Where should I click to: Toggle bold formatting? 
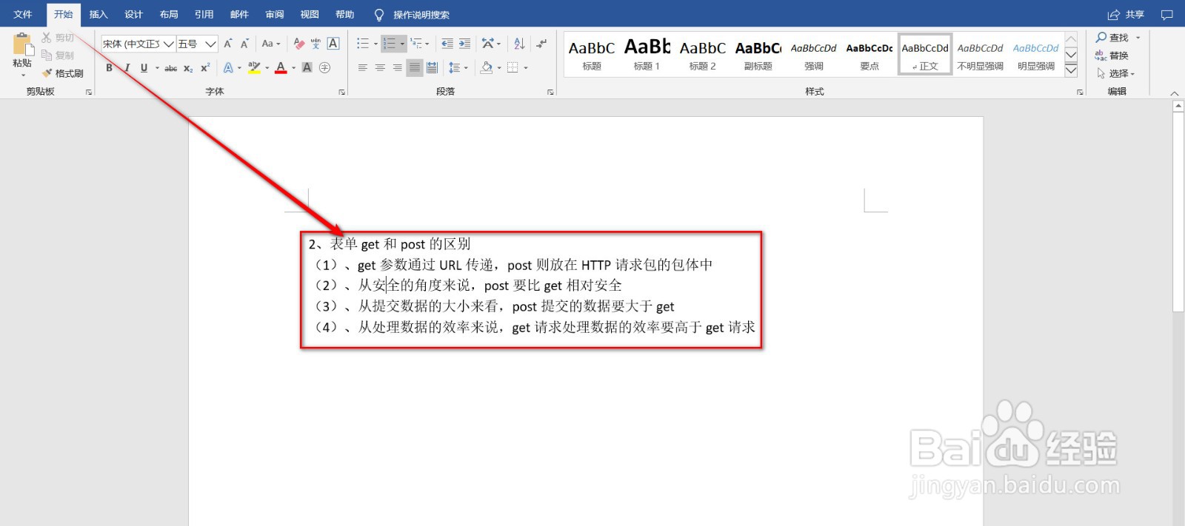tap(110, 68)
